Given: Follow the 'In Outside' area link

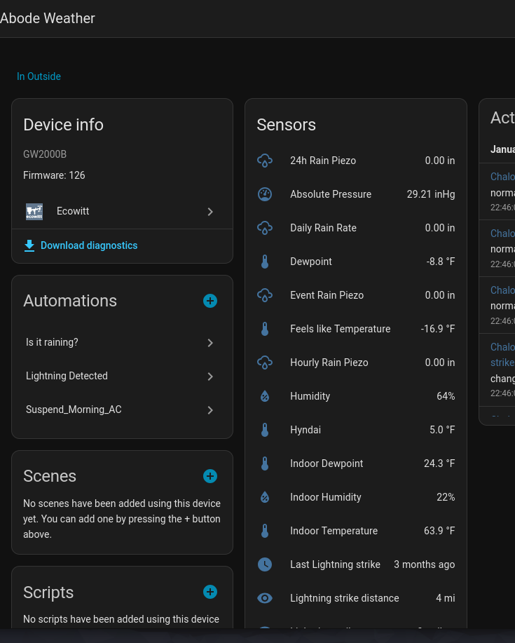Looking at the screenshot, I should [x=39, y=76].
